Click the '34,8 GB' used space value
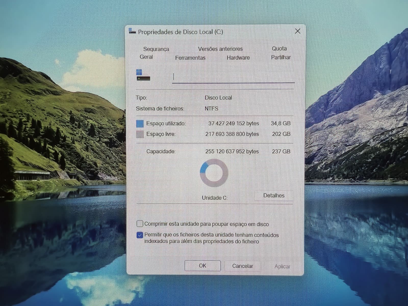408x306 pixels. pos(280,123)
